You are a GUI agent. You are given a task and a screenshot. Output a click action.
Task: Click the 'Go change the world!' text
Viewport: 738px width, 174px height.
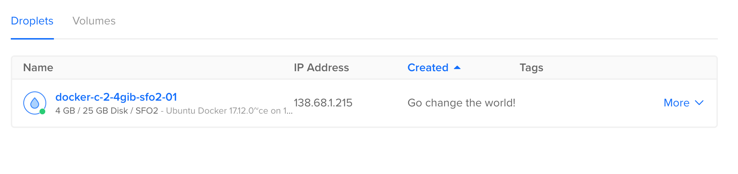pyautogui.click(x=461, y=103)
